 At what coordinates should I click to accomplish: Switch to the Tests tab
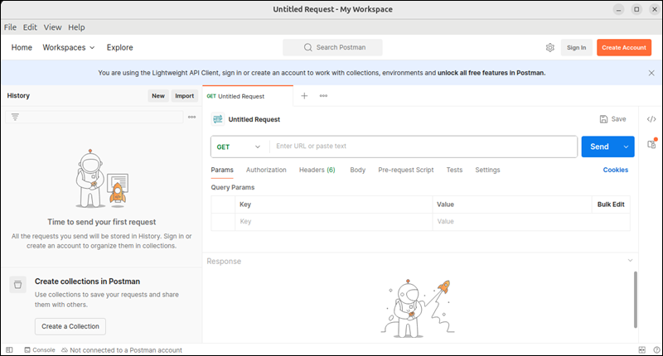click(454, 170)
